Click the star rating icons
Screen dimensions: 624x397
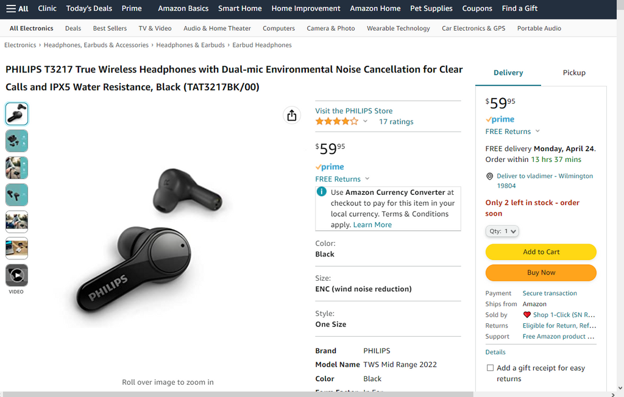(x=336, y=121)
